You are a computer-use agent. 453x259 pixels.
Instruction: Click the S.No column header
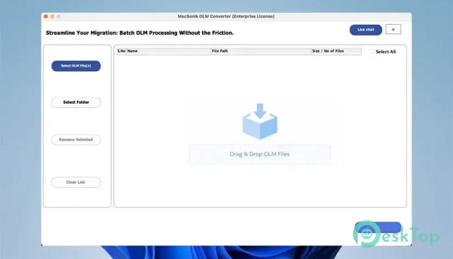(122, 51)
